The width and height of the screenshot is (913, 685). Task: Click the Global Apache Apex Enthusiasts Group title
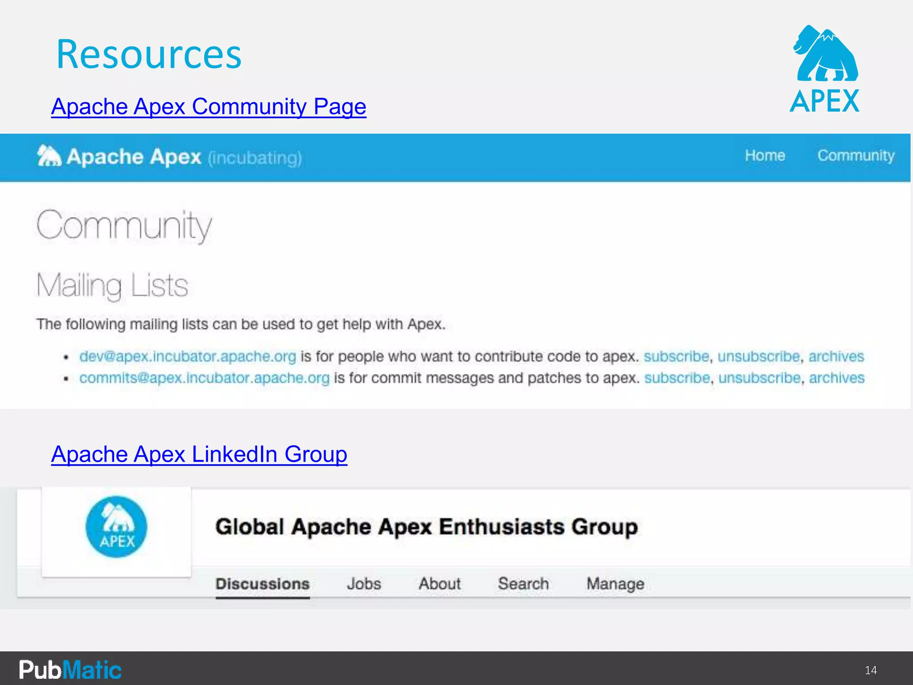coord(427,527)
